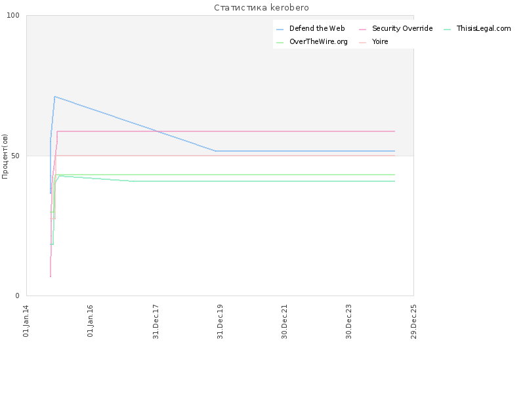Select the 01.Jan.14 date axis label
The image size is (525, 394).
(26, 321)
